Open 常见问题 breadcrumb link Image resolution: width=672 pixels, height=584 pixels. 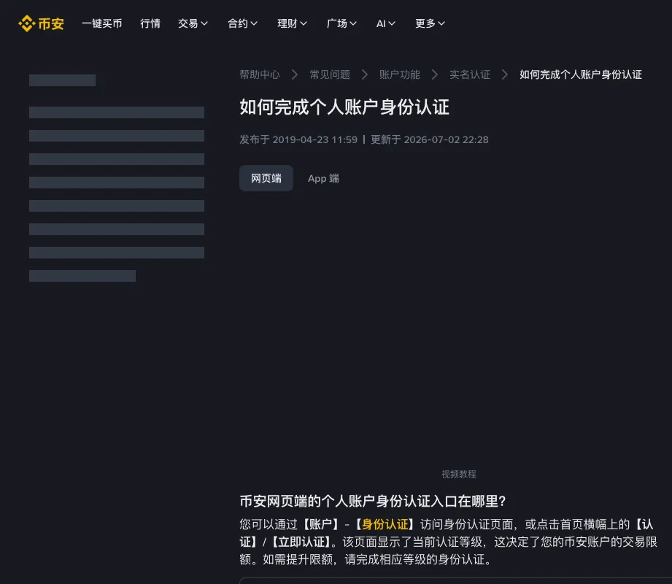coord(330,74)
